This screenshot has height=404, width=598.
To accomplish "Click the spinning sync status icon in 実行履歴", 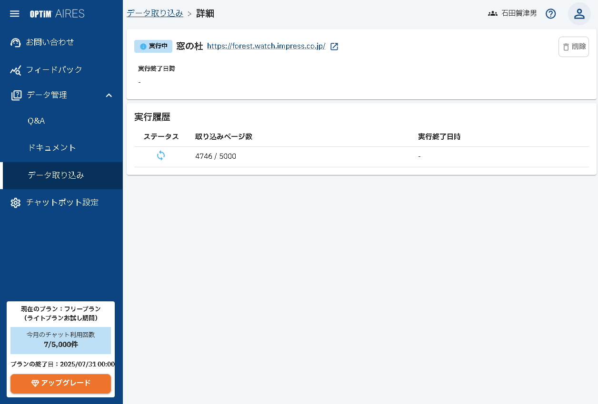I will pyautogui.click(x=161, y=156).
